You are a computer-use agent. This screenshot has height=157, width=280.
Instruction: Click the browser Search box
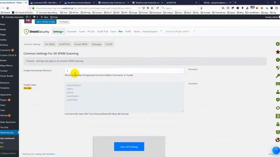(x=179, y=8)
